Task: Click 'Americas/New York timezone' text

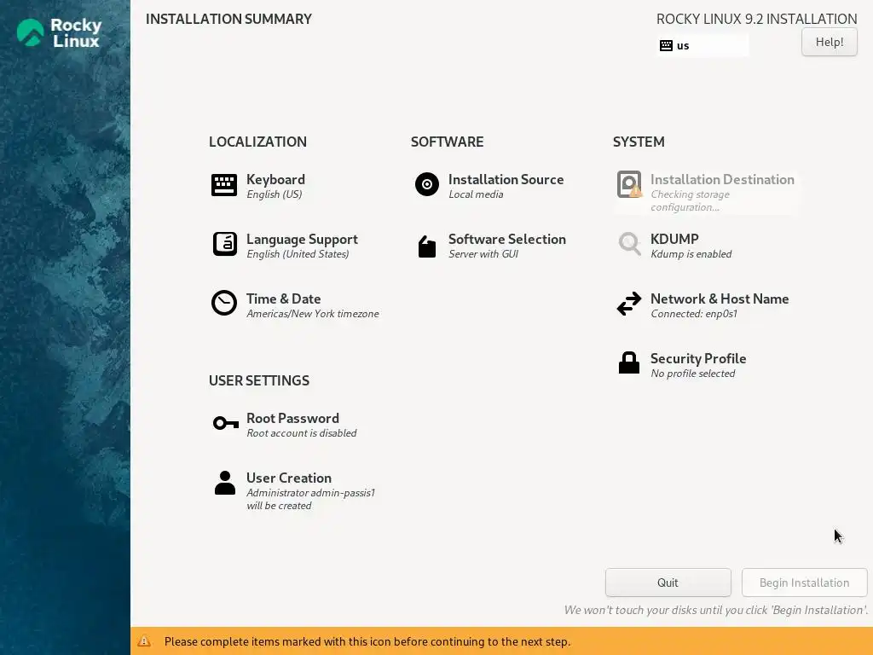Action: 313,314
